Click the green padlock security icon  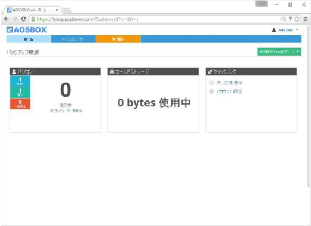[x=33, y=19]
